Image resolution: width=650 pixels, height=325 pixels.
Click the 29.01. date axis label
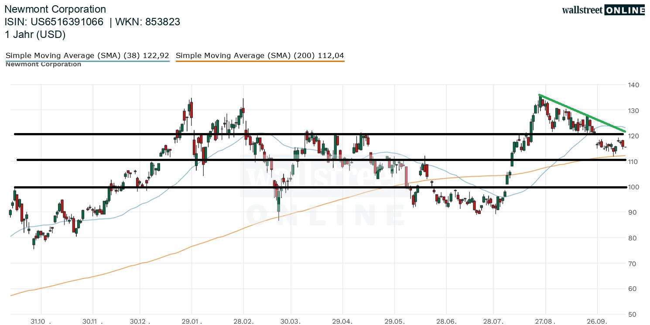point(192,321)
